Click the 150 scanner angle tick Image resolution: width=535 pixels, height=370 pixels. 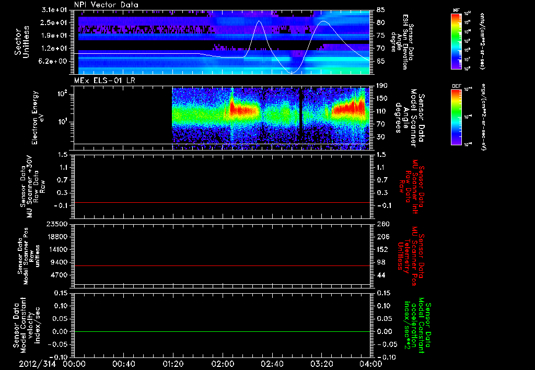click(x=382, y=98)
